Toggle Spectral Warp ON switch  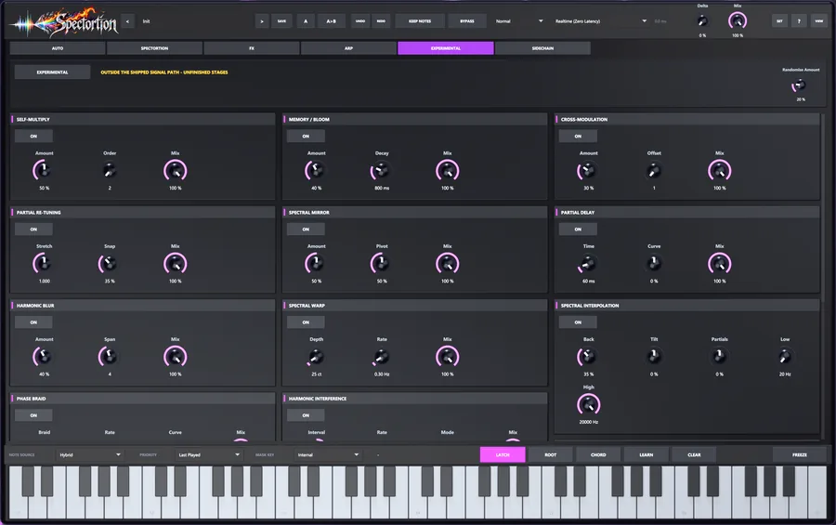click(306, 322)
